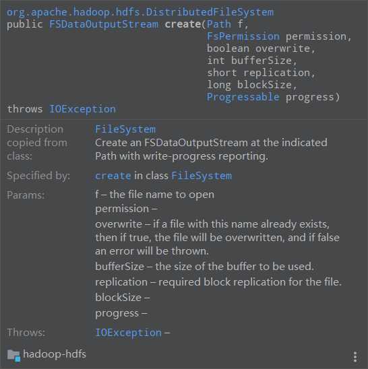
Task: Follow the FSDataOutputStream return type link
Action: 104,24
